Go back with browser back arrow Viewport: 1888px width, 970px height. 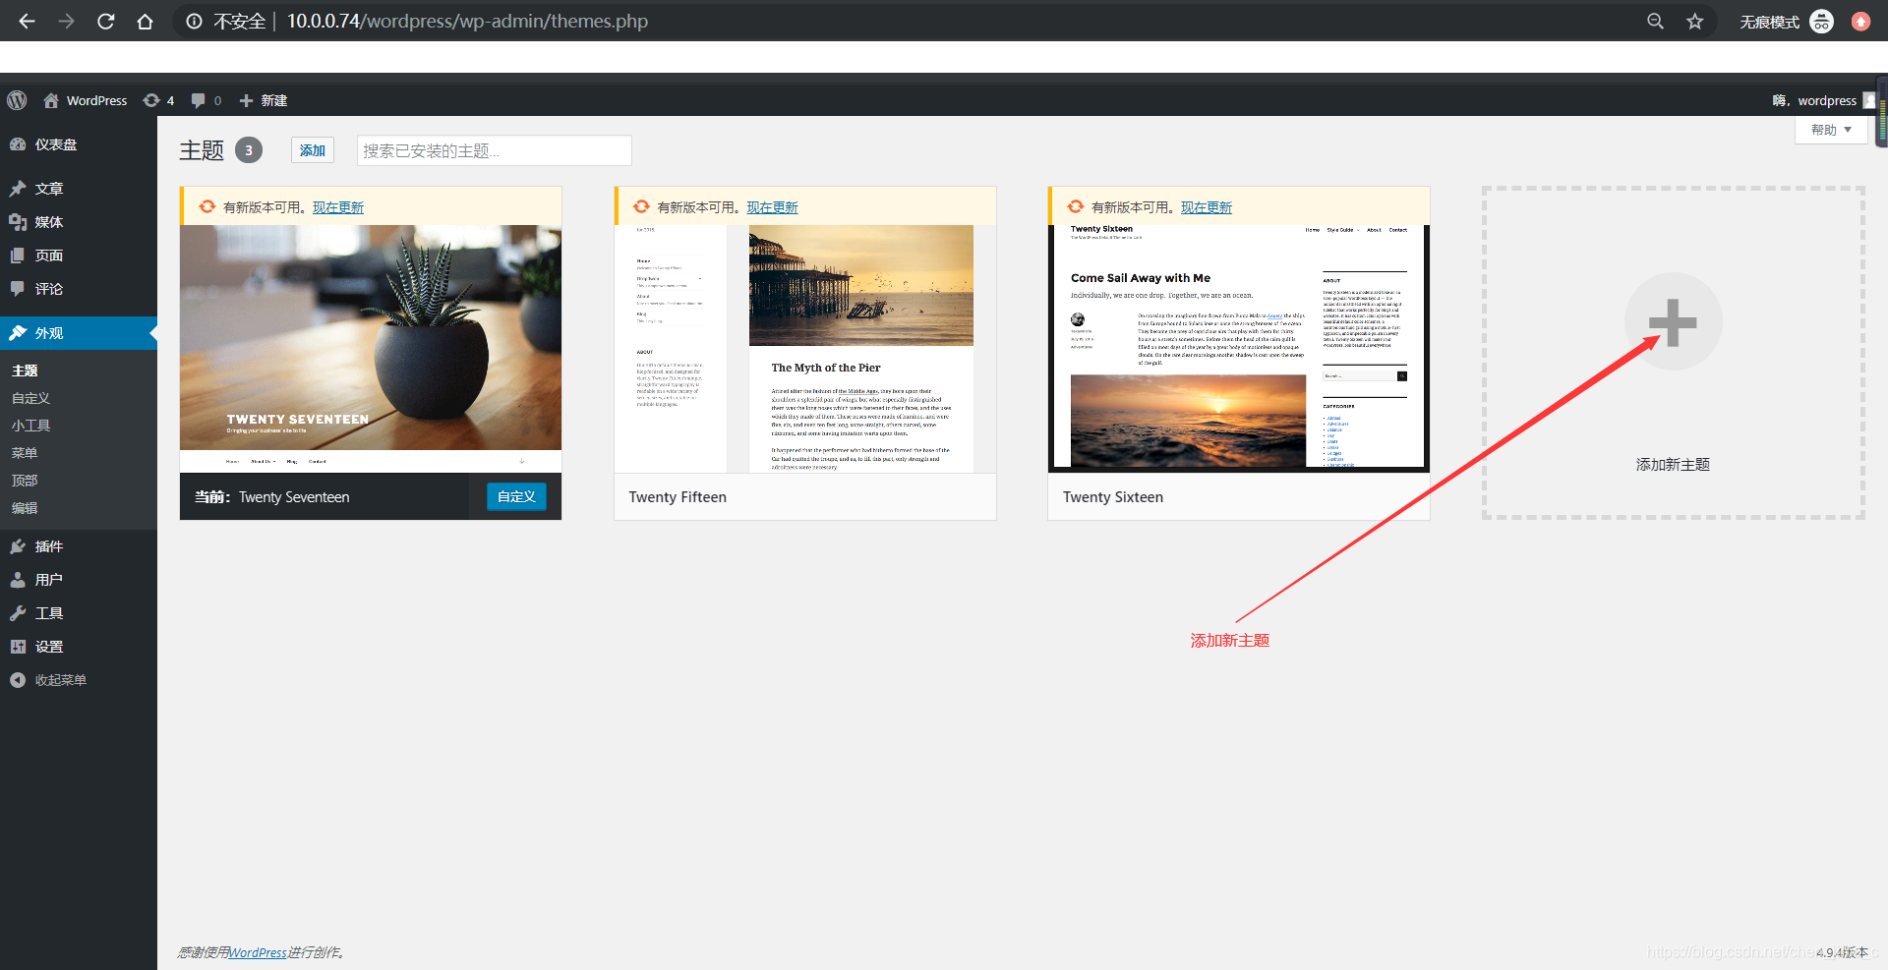click(x=27, y=21)
